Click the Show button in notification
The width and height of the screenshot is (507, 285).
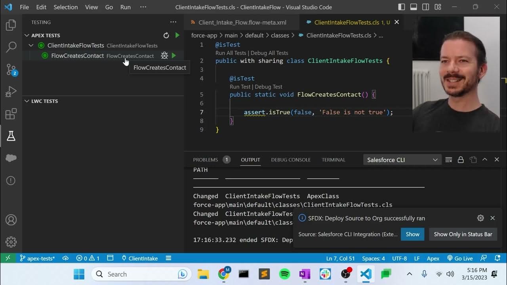412,234
